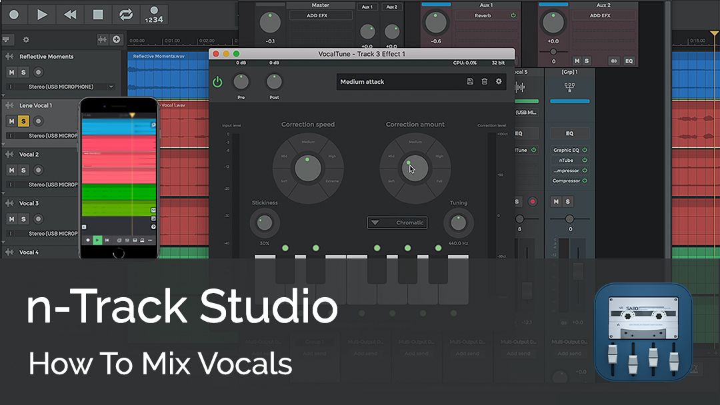This screenshot has height=405, width=720.
Task: Click the Full segment of Correction amount dial
Action: (439, 182)
